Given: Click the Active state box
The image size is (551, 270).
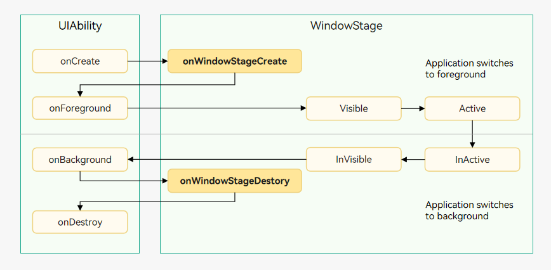Looking at the screenshot, I should click(x=472, y=109).
